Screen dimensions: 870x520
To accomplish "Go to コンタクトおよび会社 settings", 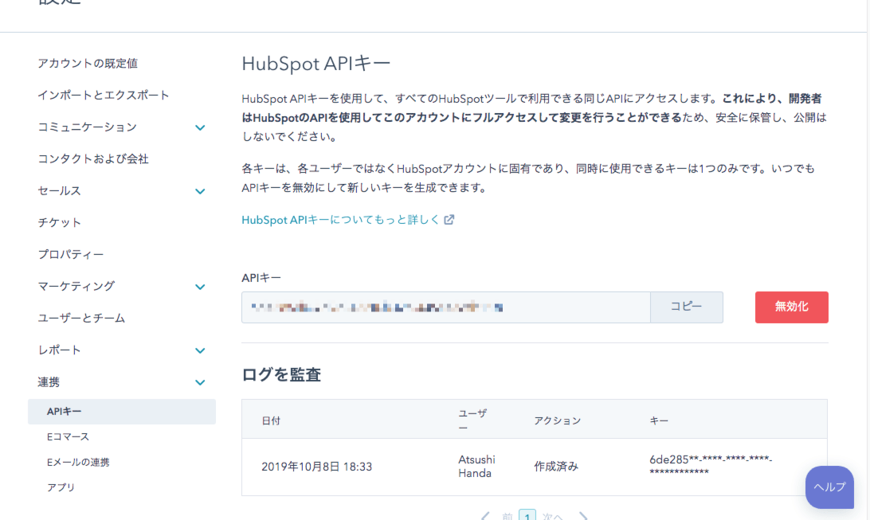I will [93, 158].
